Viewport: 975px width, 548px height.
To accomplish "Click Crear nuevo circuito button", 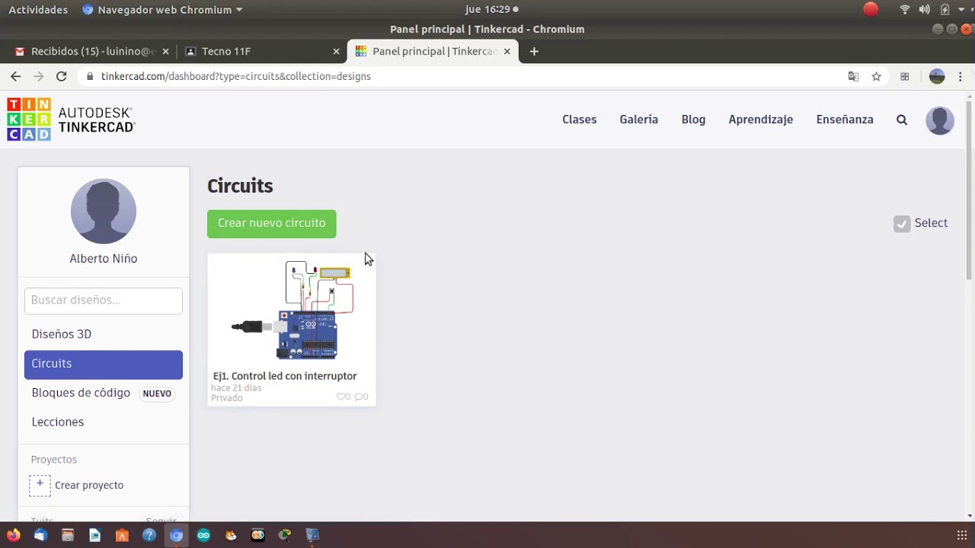I will tap(272, 223).
